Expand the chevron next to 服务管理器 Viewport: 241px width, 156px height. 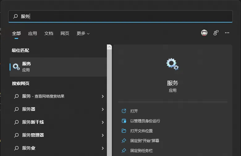[x=103, y=135]
